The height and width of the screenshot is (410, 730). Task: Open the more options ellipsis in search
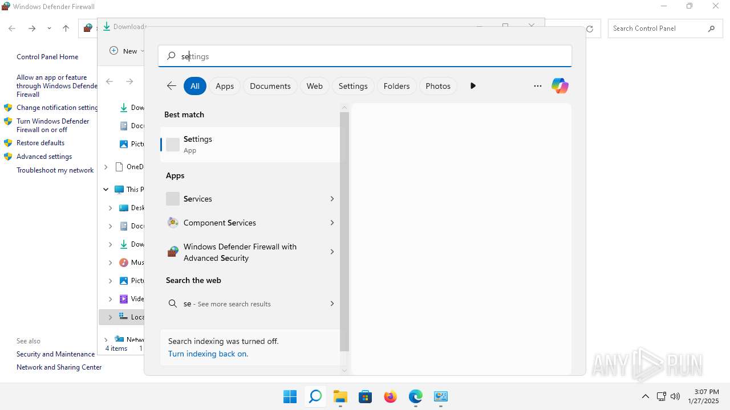point(537,86)
